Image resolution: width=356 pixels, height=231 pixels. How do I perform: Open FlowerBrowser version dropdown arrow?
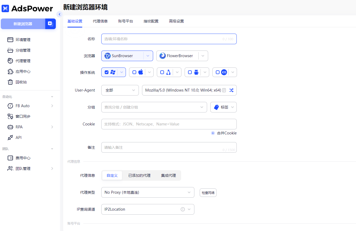coord(203,56)
